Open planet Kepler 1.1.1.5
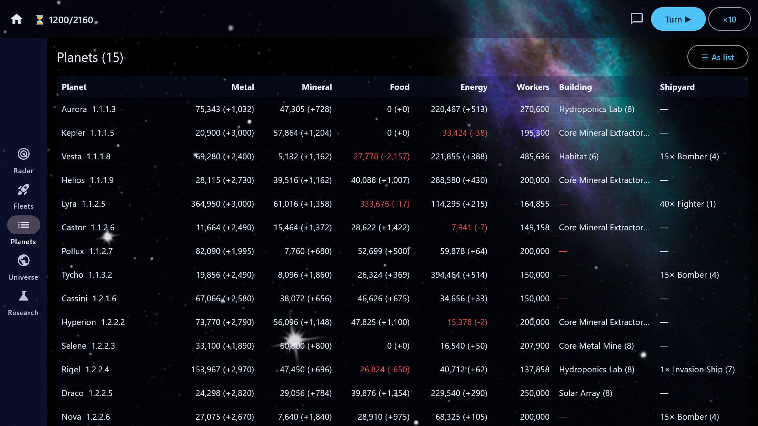 tap(88, 133)
